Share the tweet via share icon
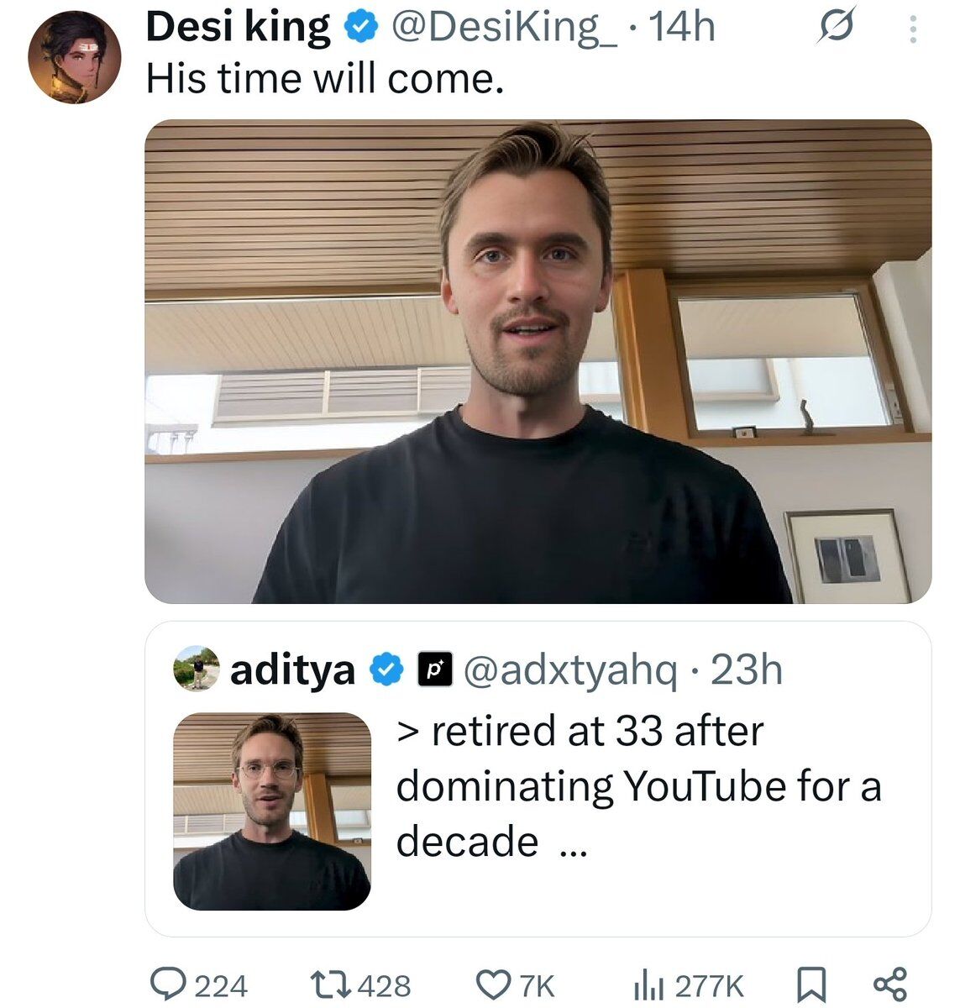The height and width of the screenshot is (1008, 960). point(890,984)
